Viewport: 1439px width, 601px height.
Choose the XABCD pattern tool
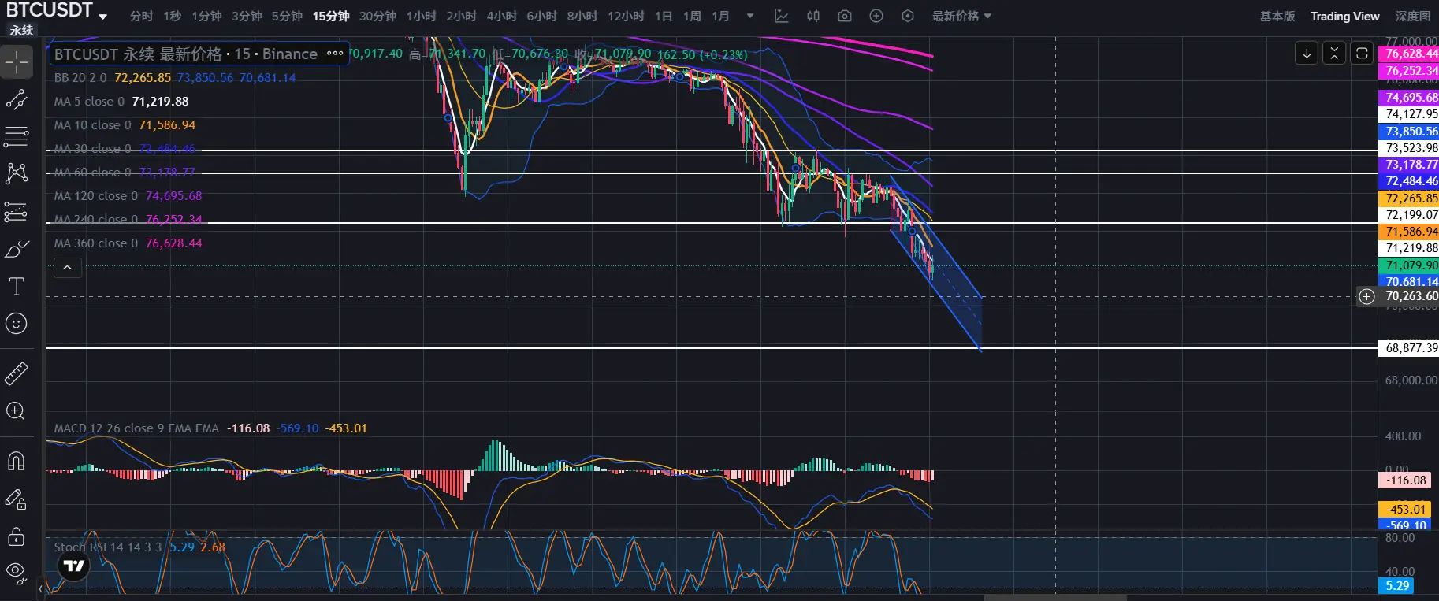17,173
